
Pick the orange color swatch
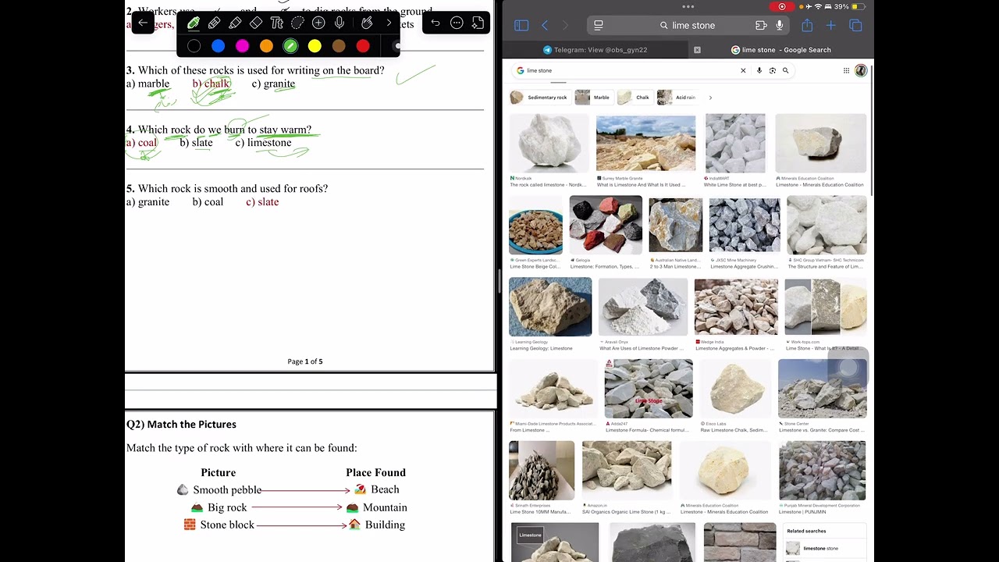point(266,47)
